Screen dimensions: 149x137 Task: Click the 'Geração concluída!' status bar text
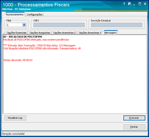pos(13,134)
